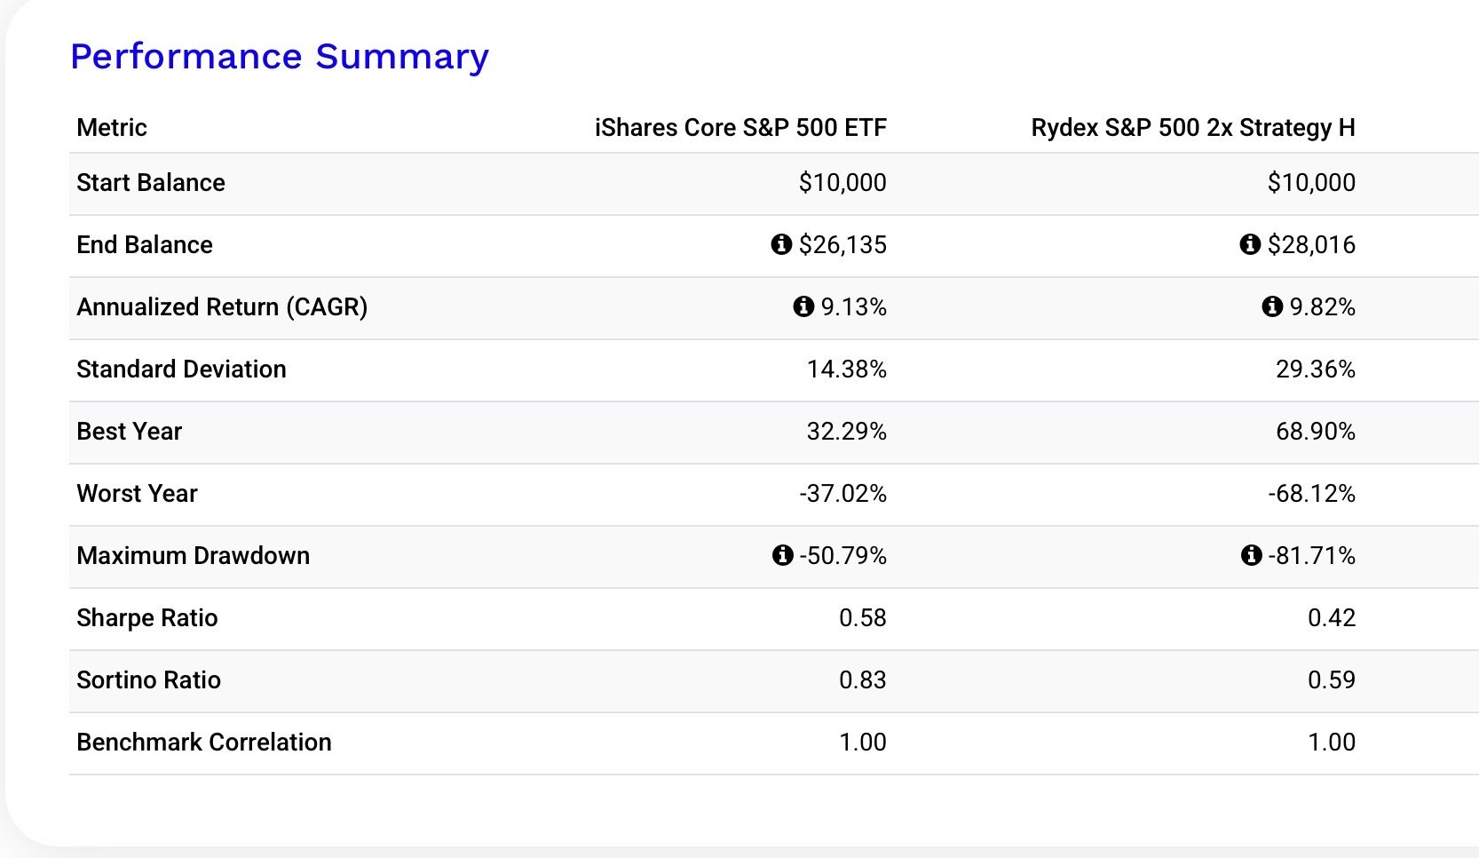
Task: Select the Metric column header
Action: [112, 128]
